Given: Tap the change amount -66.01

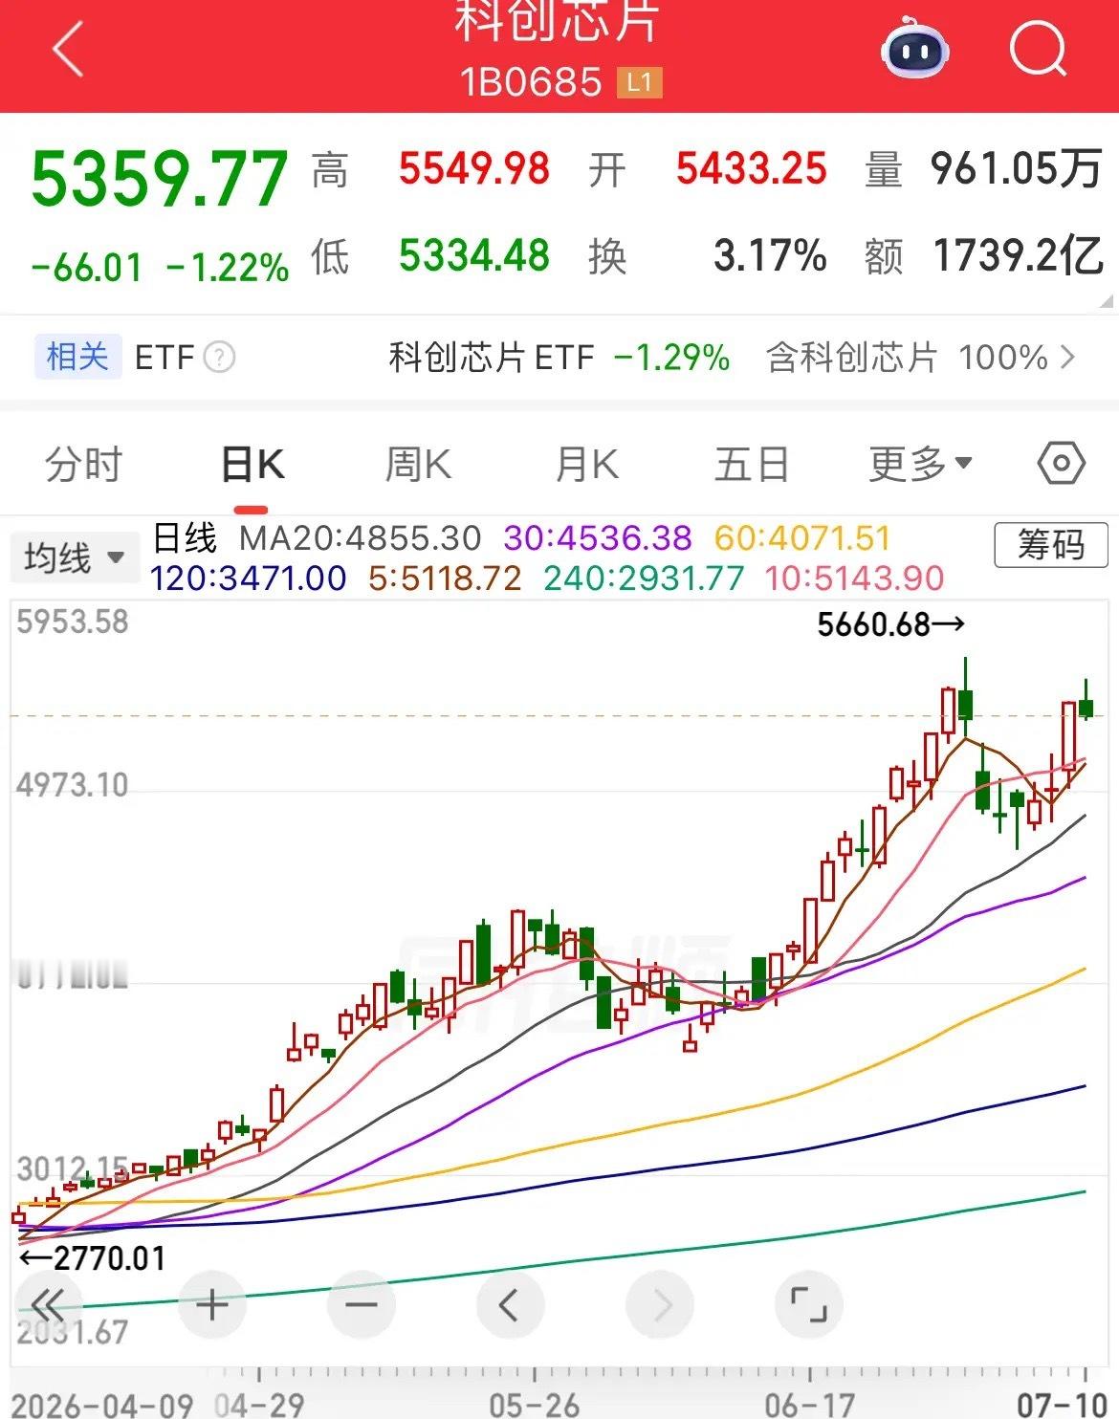Looking at the screenshot, I should (x=86, y=268).
